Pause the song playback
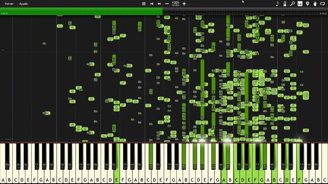Viewport: 328px width, 184px height. (144, 4)
